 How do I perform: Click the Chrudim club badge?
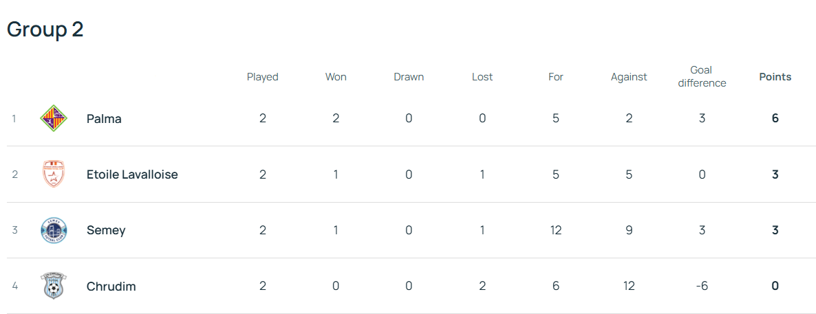coord(53,286)
